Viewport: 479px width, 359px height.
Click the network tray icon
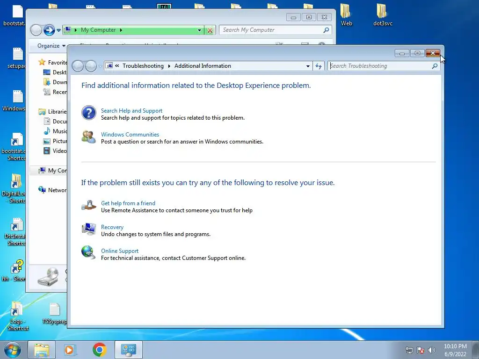click(x=409, y=350)
